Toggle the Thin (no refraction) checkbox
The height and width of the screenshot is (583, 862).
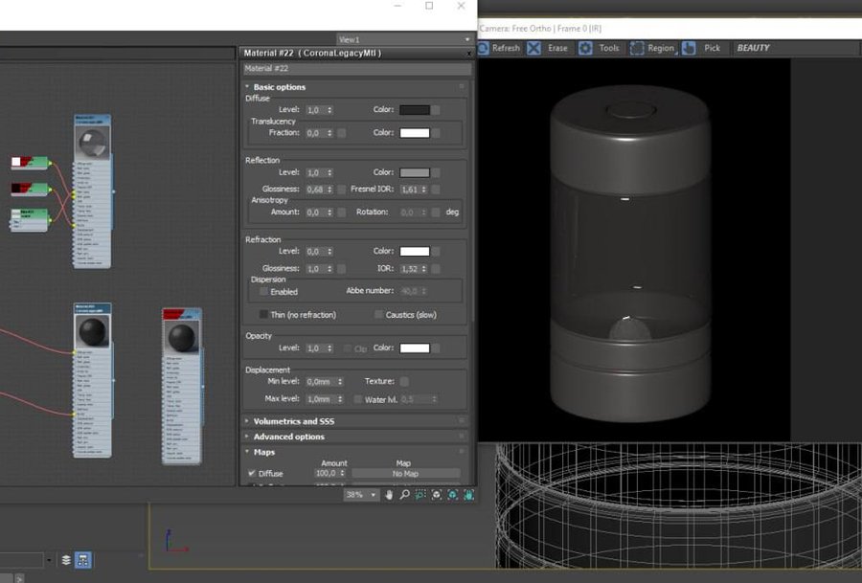tap(264, 315)
